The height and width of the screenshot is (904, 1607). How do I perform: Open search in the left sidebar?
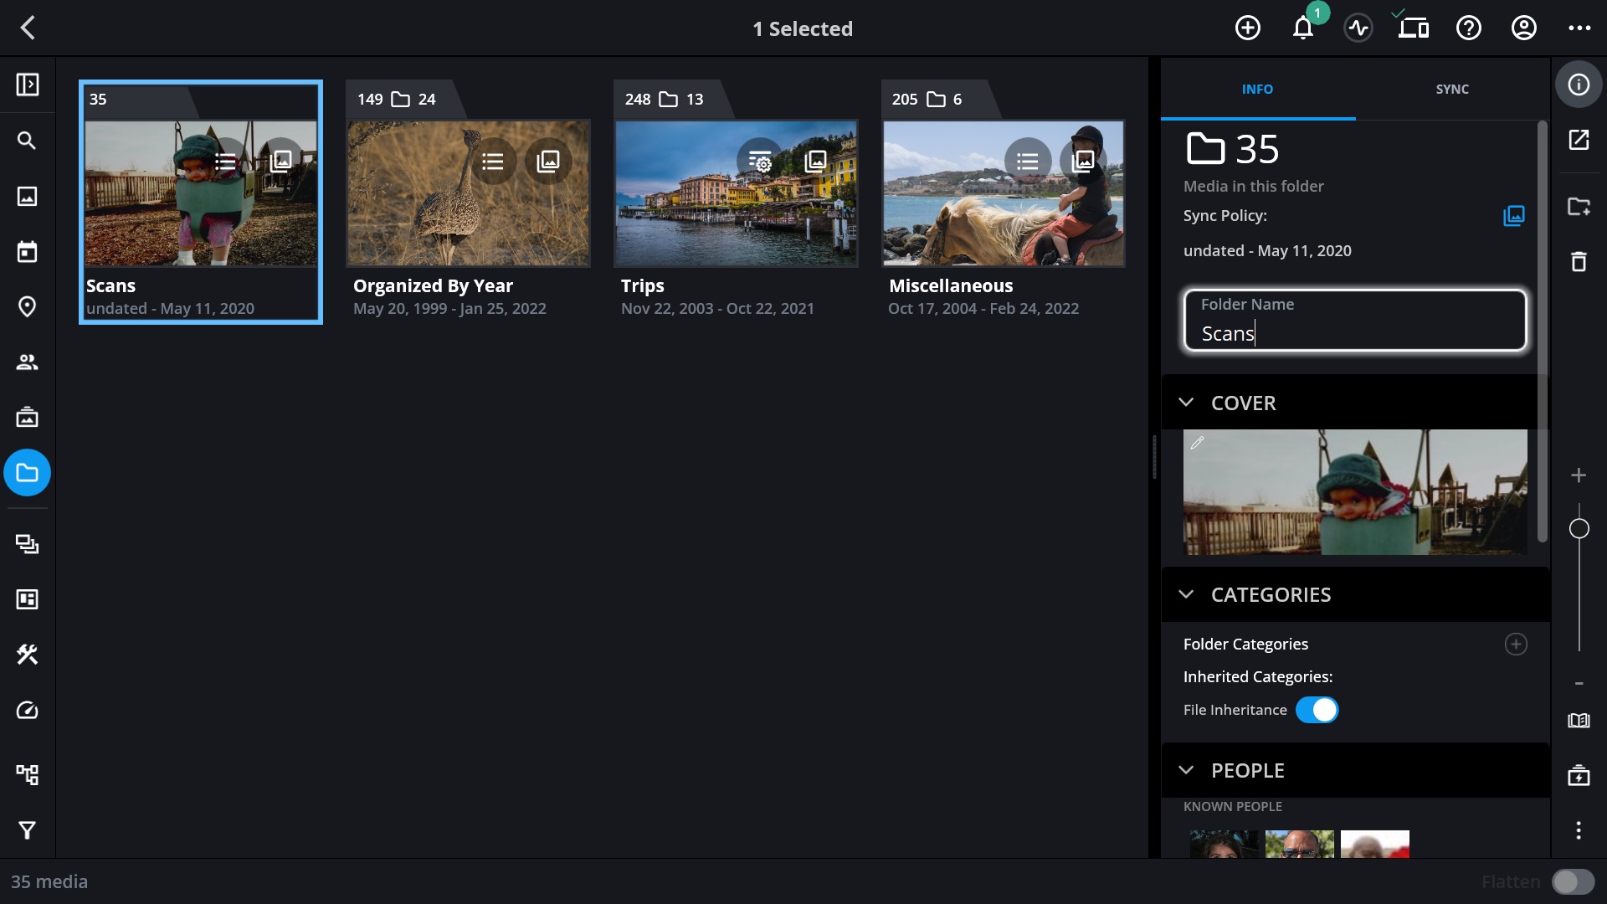[x=28, y=141]
